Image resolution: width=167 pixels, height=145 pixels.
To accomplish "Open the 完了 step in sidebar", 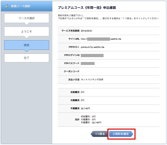I will (x=27, y=58).
